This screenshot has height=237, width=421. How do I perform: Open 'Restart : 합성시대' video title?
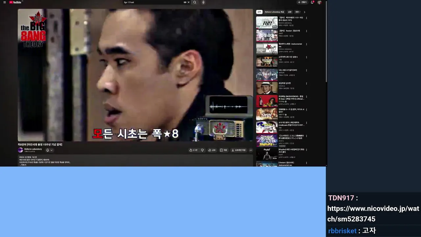point(289,31)
